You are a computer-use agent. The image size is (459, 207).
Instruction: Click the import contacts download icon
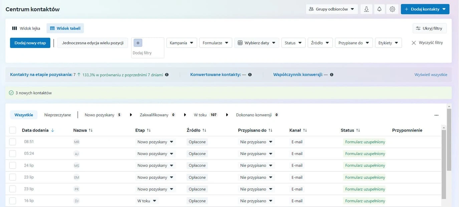[366, 9]
